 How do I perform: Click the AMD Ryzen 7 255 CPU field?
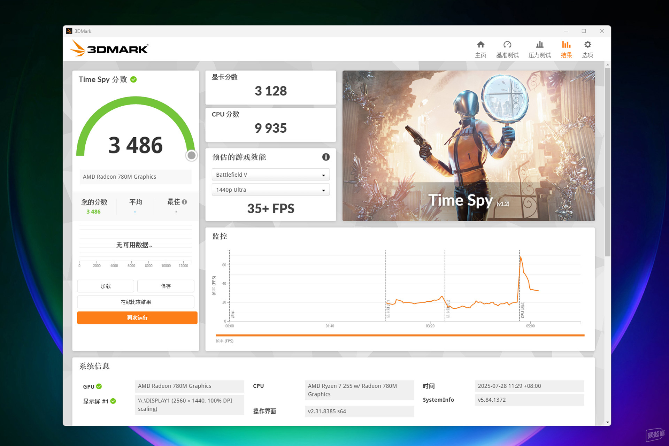click(x=359, y=390)
